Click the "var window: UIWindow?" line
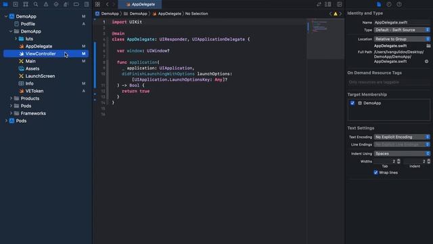 [x=143, y=51]
